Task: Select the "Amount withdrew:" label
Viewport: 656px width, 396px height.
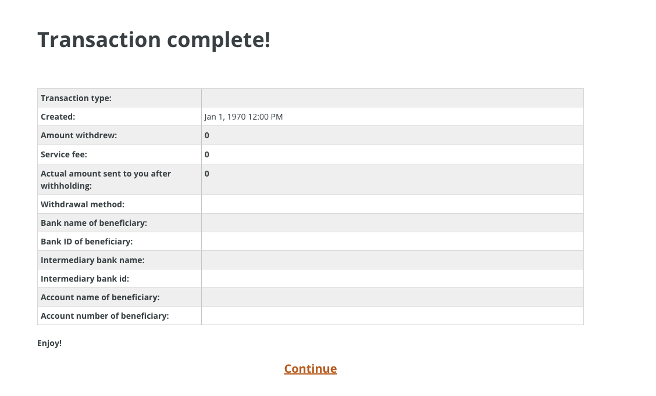Action: pyautogui.click(x=79, y=135)
